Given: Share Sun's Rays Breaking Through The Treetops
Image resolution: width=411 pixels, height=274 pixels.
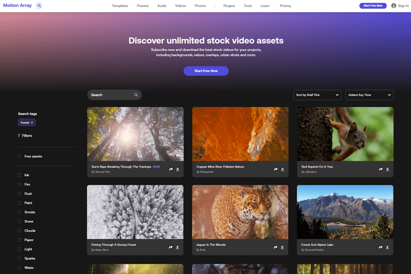Looking at the screenshot, I should [x=171, y=169].
